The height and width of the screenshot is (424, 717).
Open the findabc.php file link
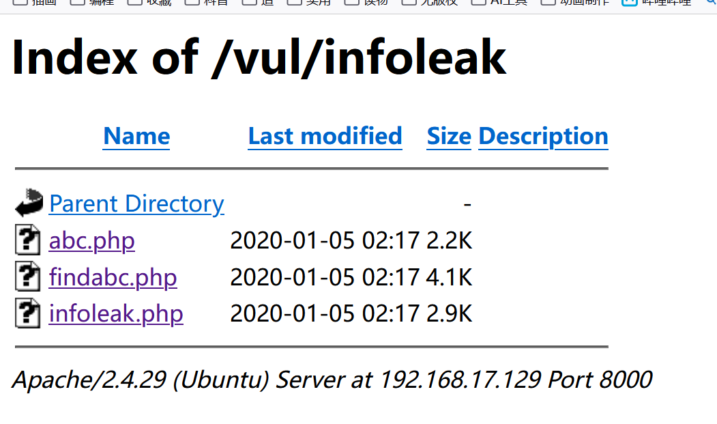[x=113, y=277]
